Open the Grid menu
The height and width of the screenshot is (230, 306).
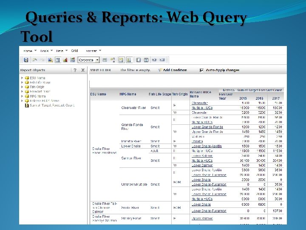74,51
